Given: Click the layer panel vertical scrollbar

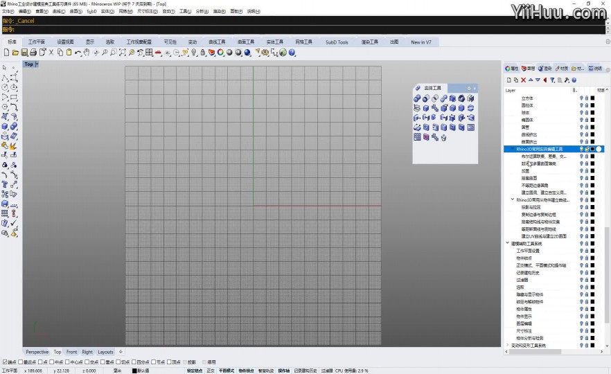Looking at the screenshot, I should tap(607, 275).
